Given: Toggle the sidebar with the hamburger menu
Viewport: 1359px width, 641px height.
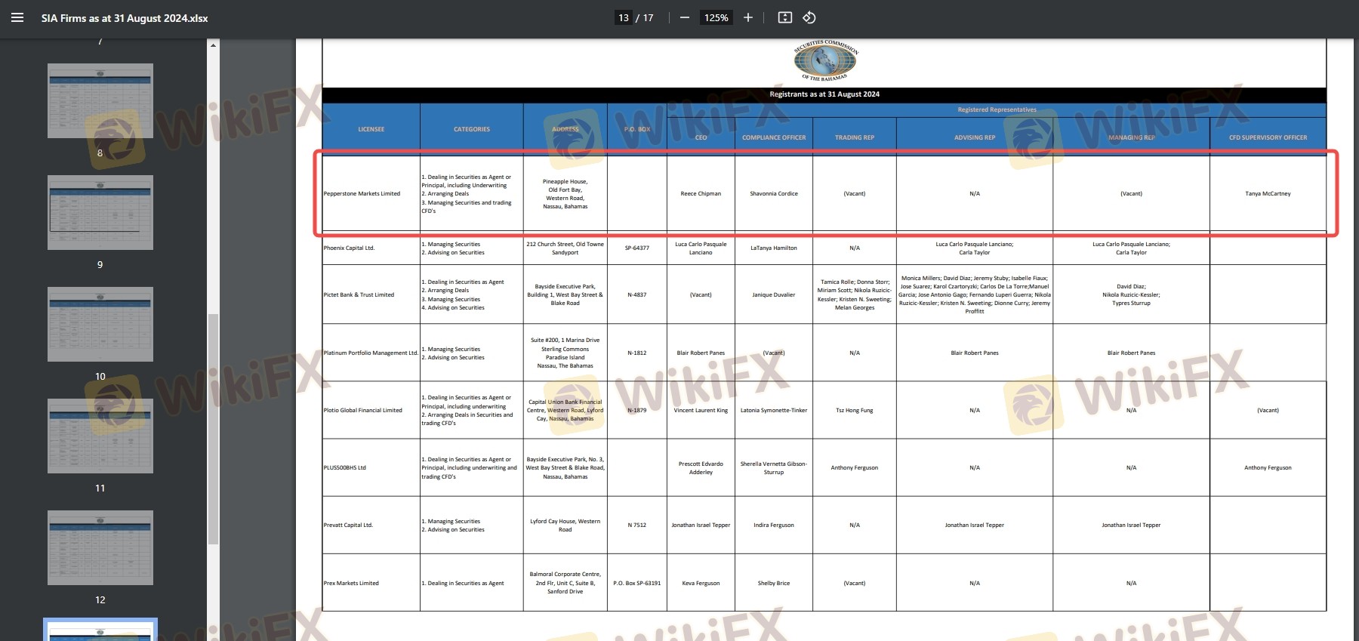Looking at the screenshot, I should (17, 17).
